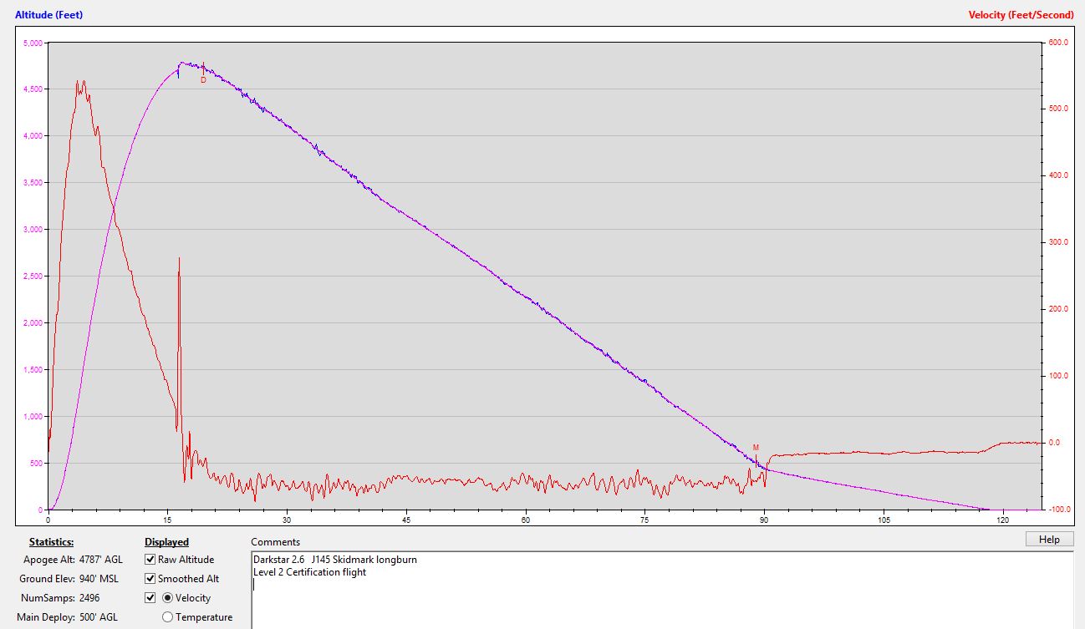Click the Velocity (Feet/Second) axis title
1085x629 pixels.
pos(1021,15)
